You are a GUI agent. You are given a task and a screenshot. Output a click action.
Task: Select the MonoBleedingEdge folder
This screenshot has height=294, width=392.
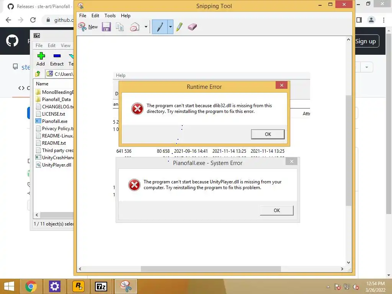point(54,92)
